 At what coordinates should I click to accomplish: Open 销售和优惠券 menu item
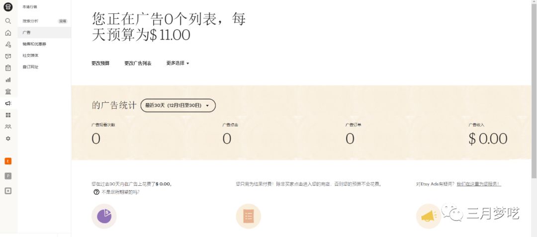(34, 44)
